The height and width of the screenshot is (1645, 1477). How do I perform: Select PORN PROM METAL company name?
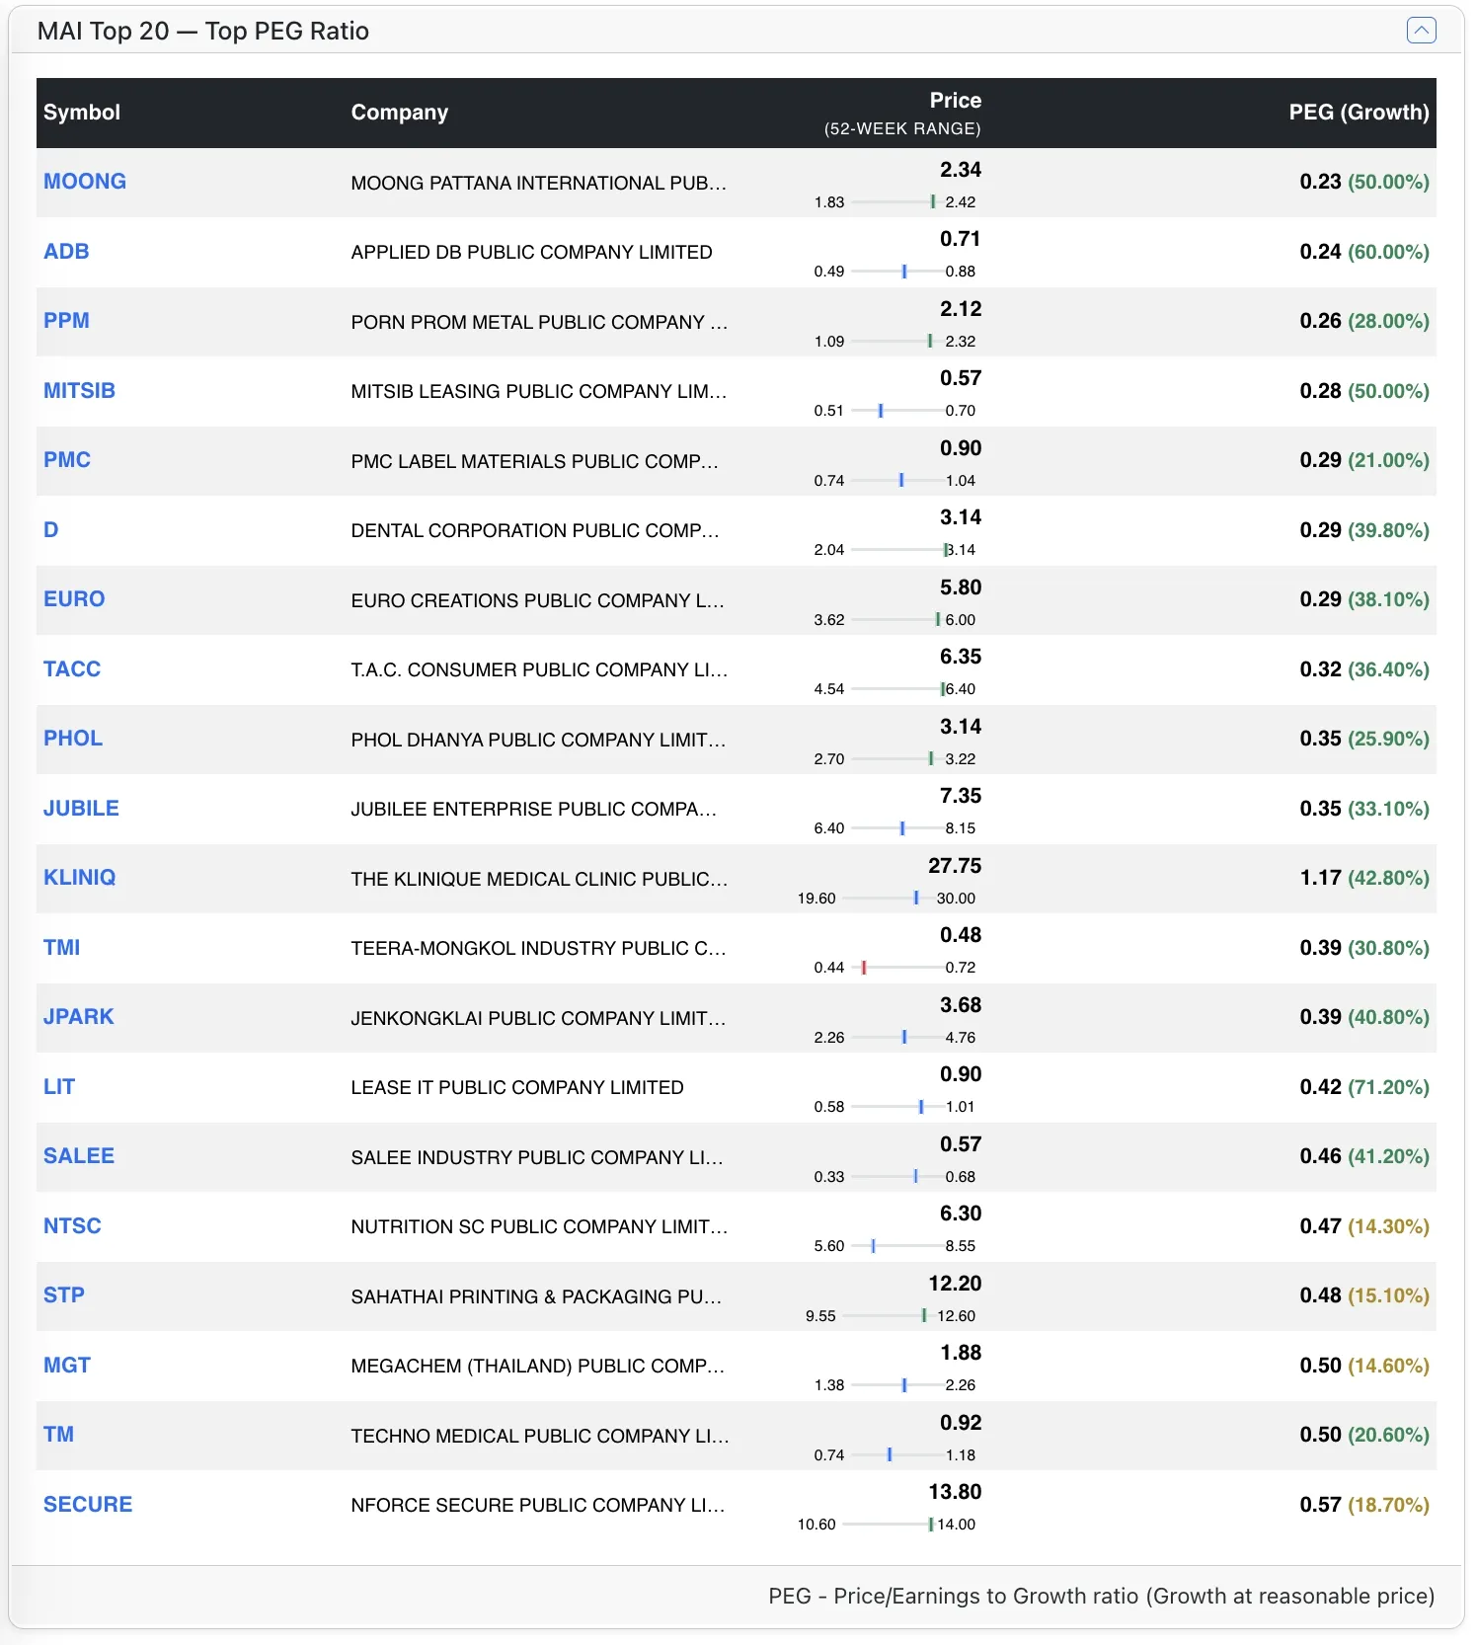click(x=539, y=322)
